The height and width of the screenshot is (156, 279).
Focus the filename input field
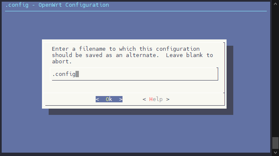tap(135, 74)
